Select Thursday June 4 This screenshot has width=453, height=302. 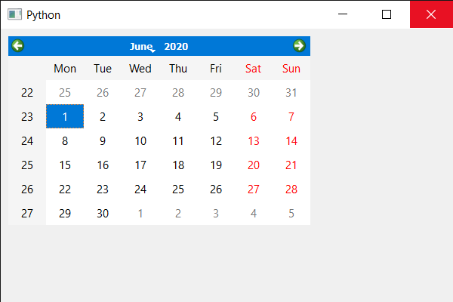178,116
